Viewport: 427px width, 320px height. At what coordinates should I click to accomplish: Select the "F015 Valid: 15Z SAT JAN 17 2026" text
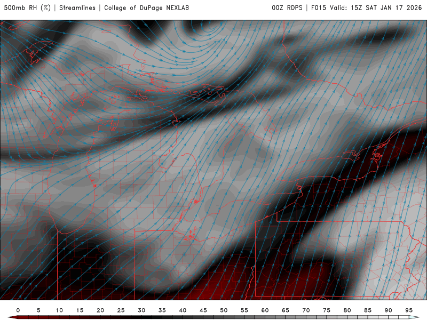click(x=366, y=8)
